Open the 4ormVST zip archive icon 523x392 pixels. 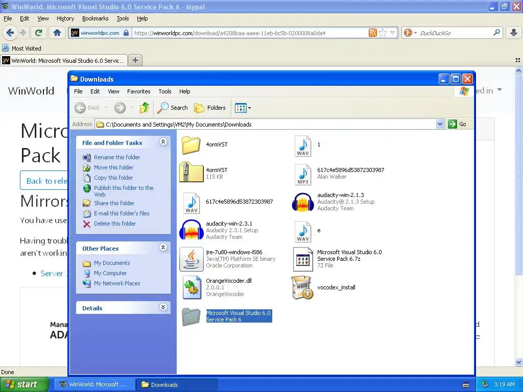pyautogui.click(x=191, y=173)
